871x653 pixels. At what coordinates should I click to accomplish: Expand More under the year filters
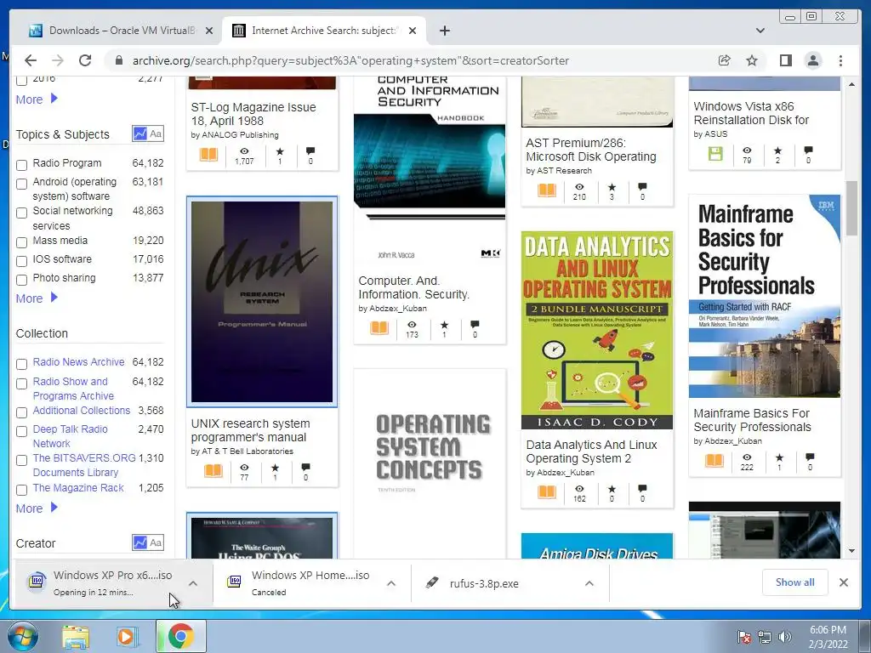[x=37, y=99]
